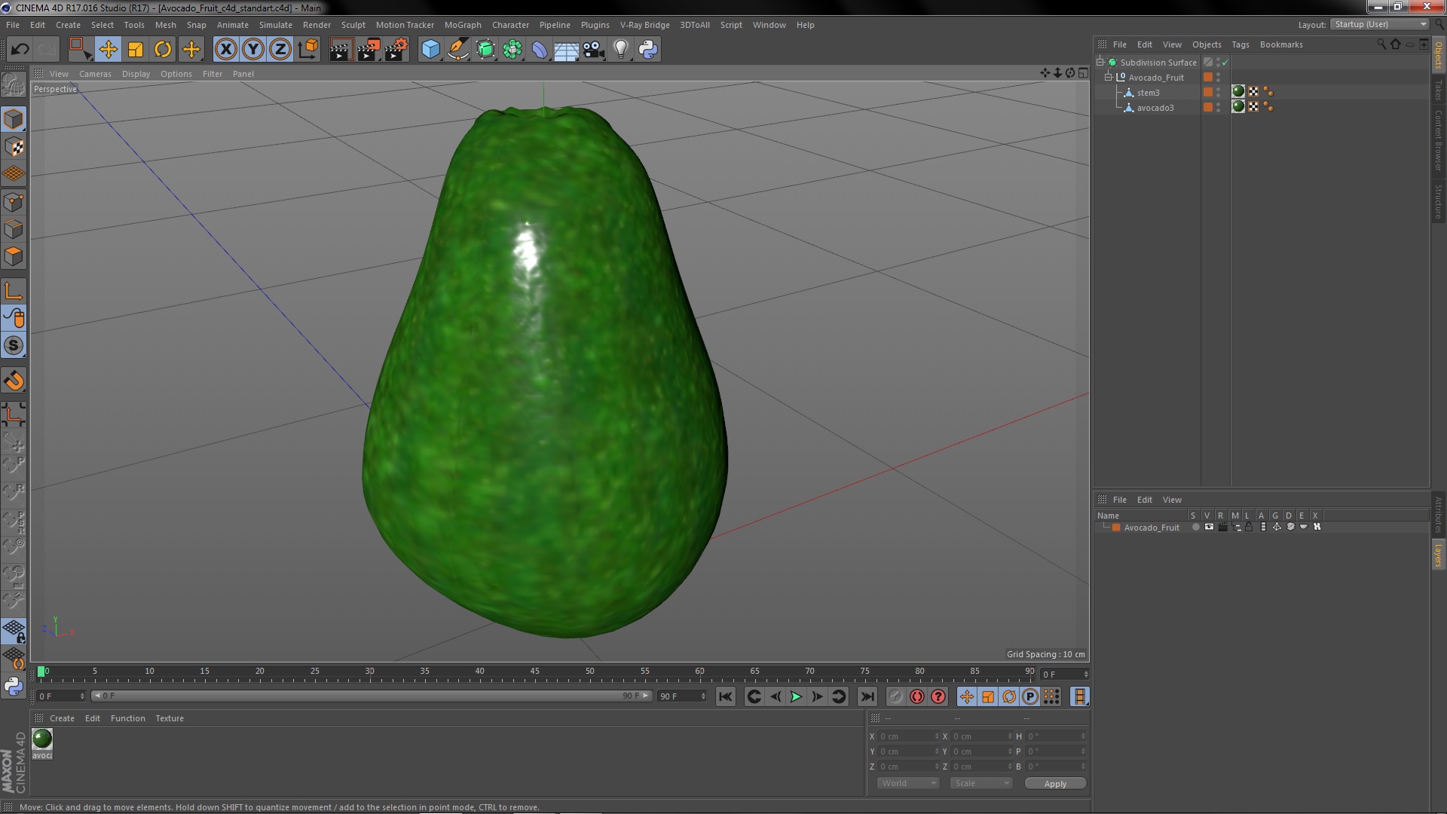Screen dimensions: 1447x814
Task: Open the spline pen tool
Action: [x=457, y=50]
